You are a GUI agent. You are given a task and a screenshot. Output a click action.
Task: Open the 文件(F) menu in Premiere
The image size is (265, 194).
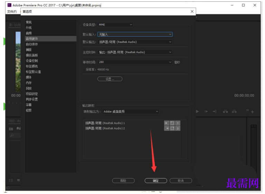12,11
